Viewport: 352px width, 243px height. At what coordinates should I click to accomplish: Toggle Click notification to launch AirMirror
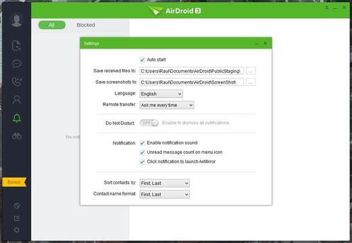point(143,161)
